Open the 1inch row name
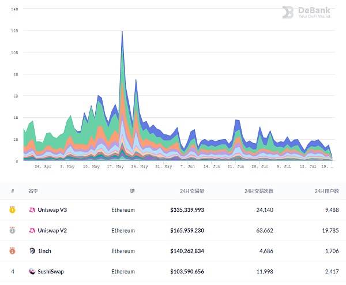The height and width of the screenshot is (285, 346). pyautogui.click(x=44, y=251)
